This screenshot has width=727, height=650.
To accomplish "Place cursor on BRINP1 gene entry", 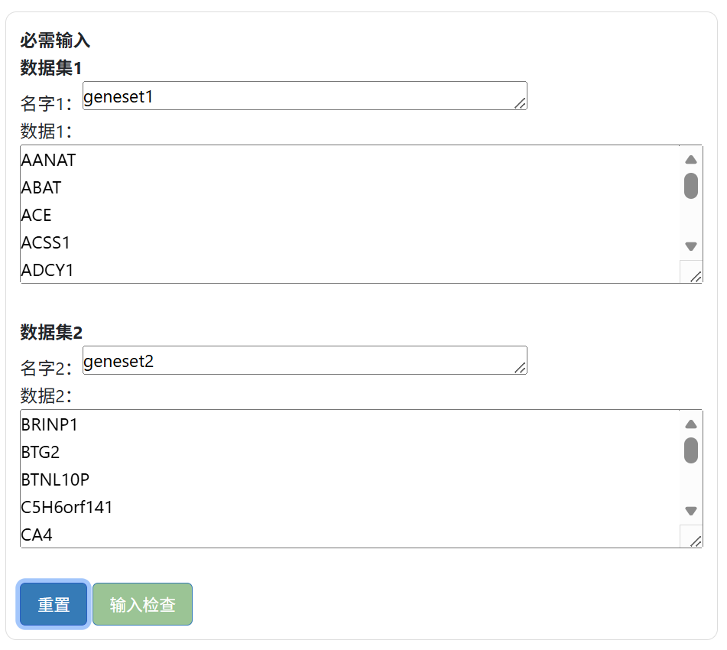I will [x=50, y=425].
